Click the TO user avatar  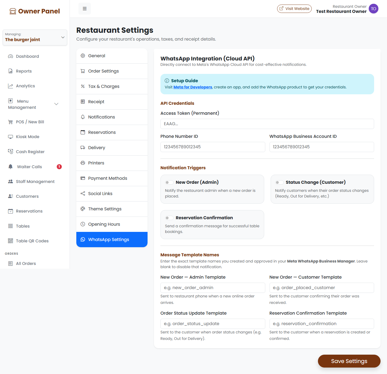point(374,9)
